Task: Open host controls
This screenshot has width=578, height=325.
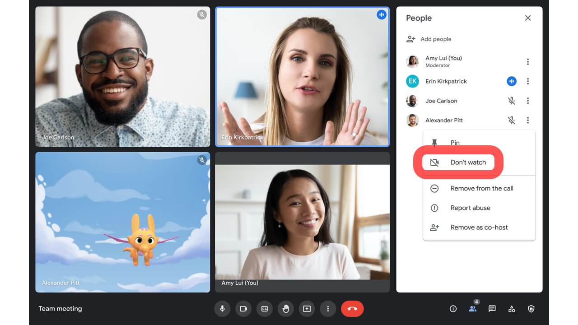Action: (531, 309)
